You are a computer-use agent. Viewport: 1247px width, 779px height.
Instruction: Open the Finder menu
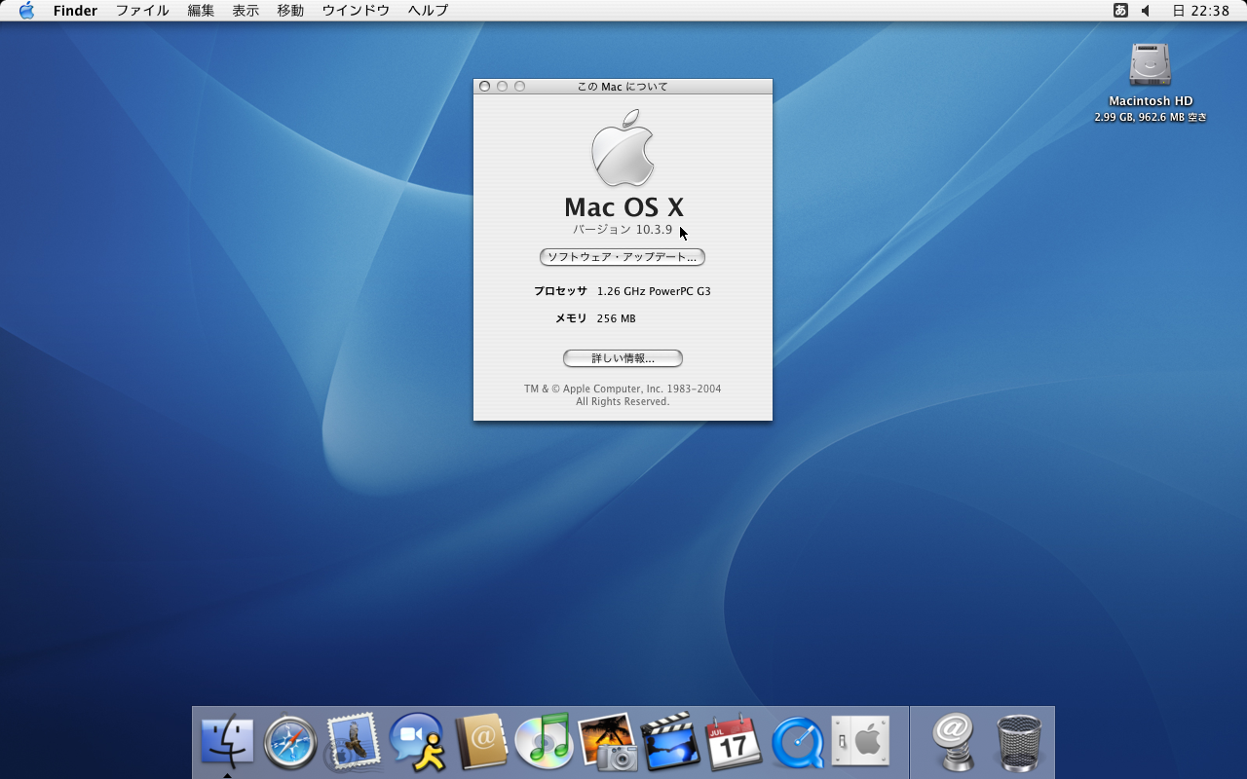click(x=75, y=11)
